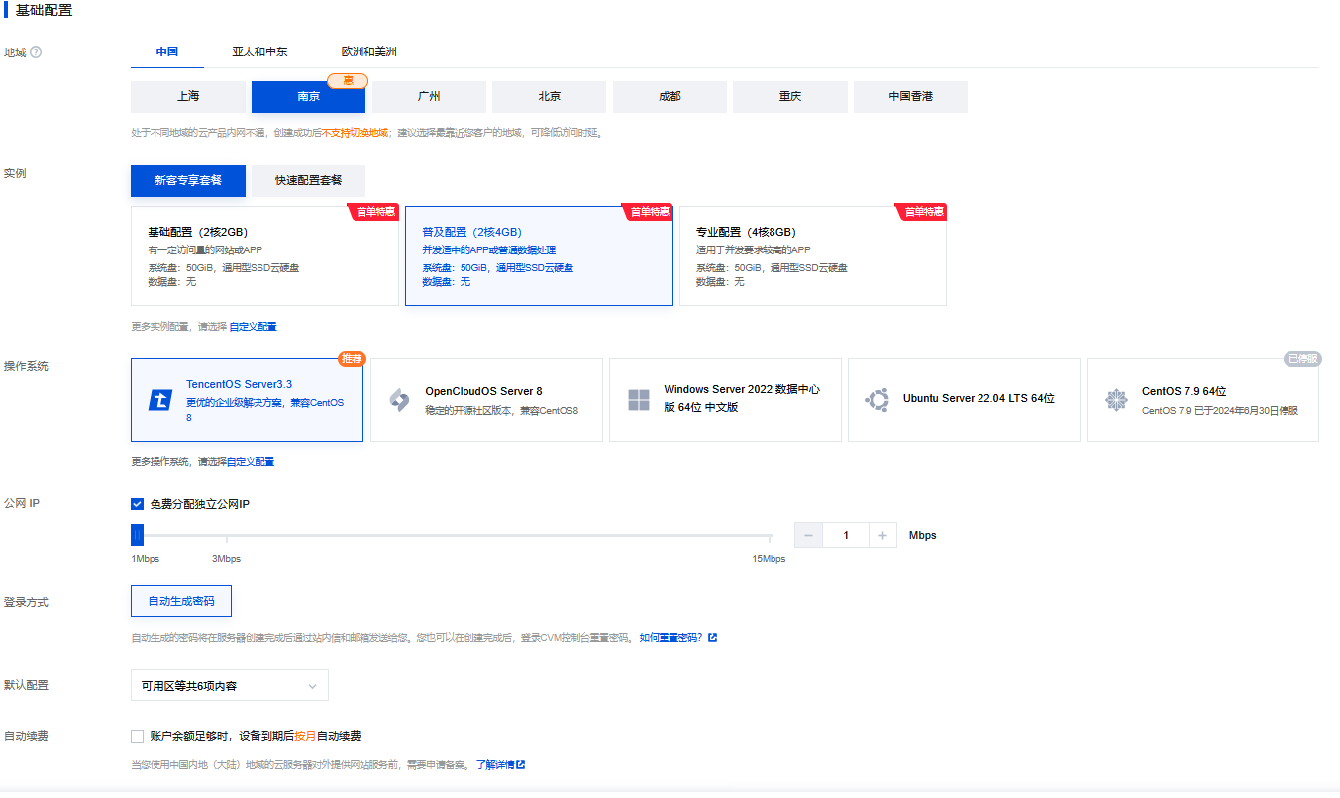
Task: Click 首单特惠 ribbon on 专业配置 card
Action: [923, 212]
